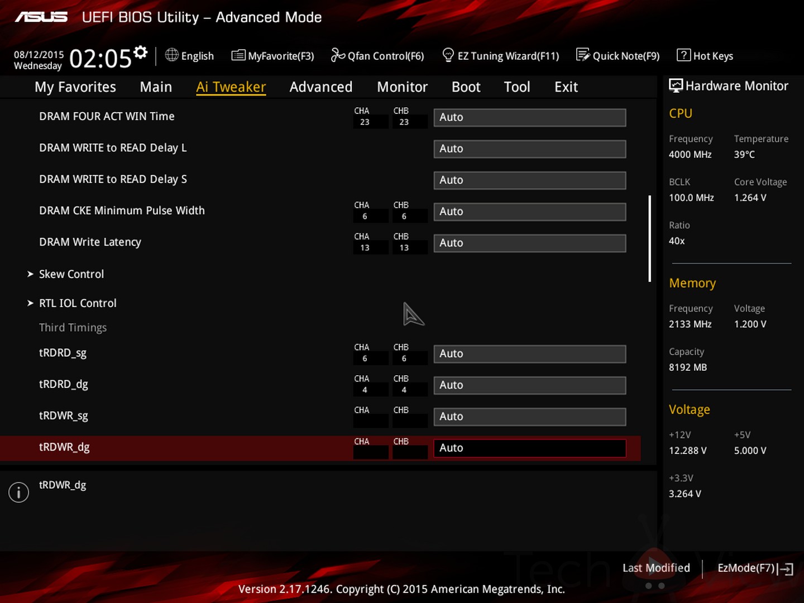This screenshot has width=804, height=603.
Task: Click the info icon beside tRDWR_dg help
Action: click(x=18, y=492)
